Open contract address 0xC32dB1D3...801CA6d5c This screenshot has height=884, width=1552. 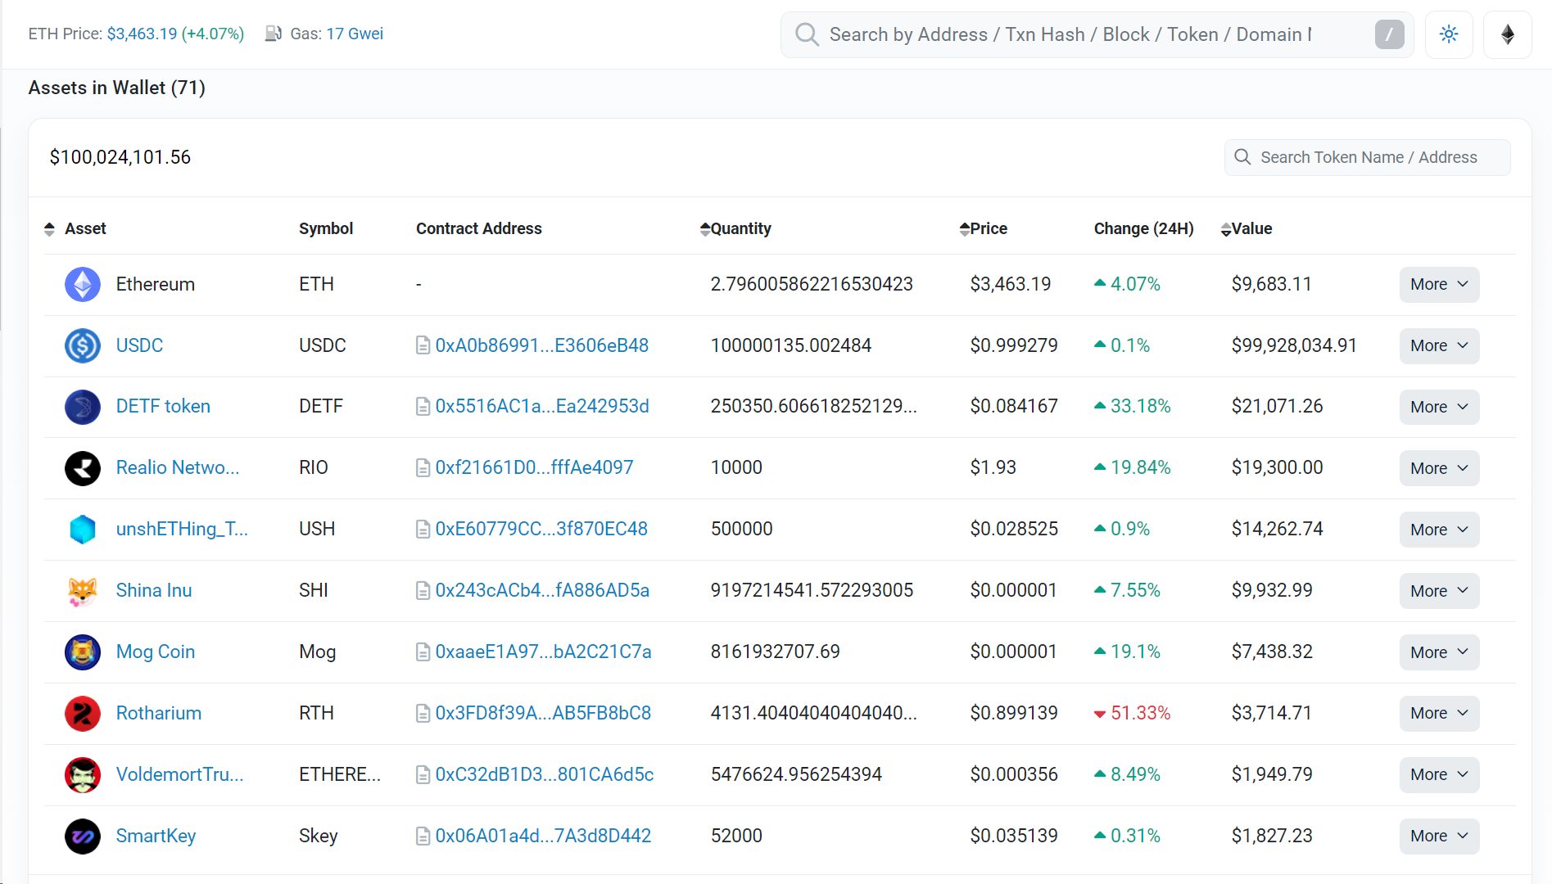(x=545, y=775)
